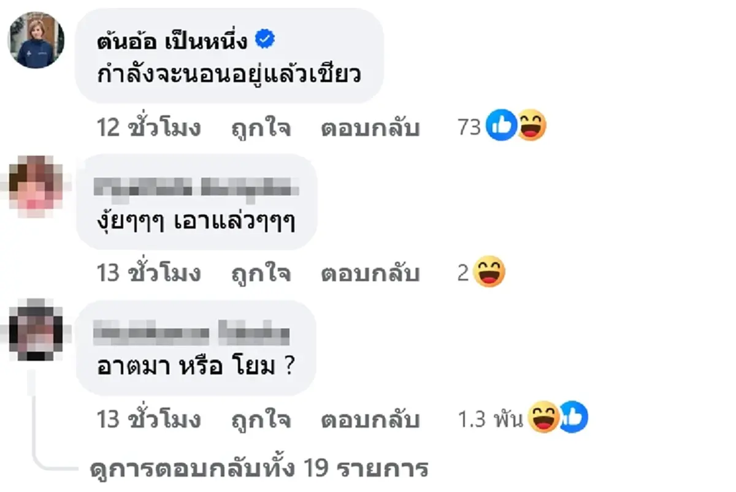
Task: Click the thumbs-up reaction icon on the first comment
Action: click(500, 124)
